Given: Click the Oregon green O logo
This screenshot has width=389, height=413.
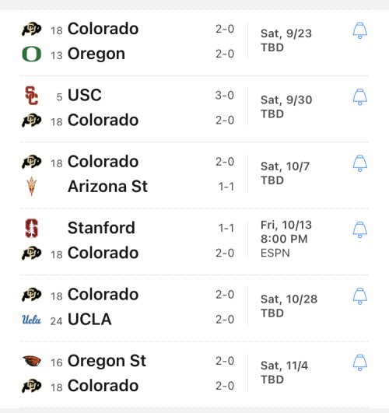Looking at the screenshot, I should (x=32, y=54).
